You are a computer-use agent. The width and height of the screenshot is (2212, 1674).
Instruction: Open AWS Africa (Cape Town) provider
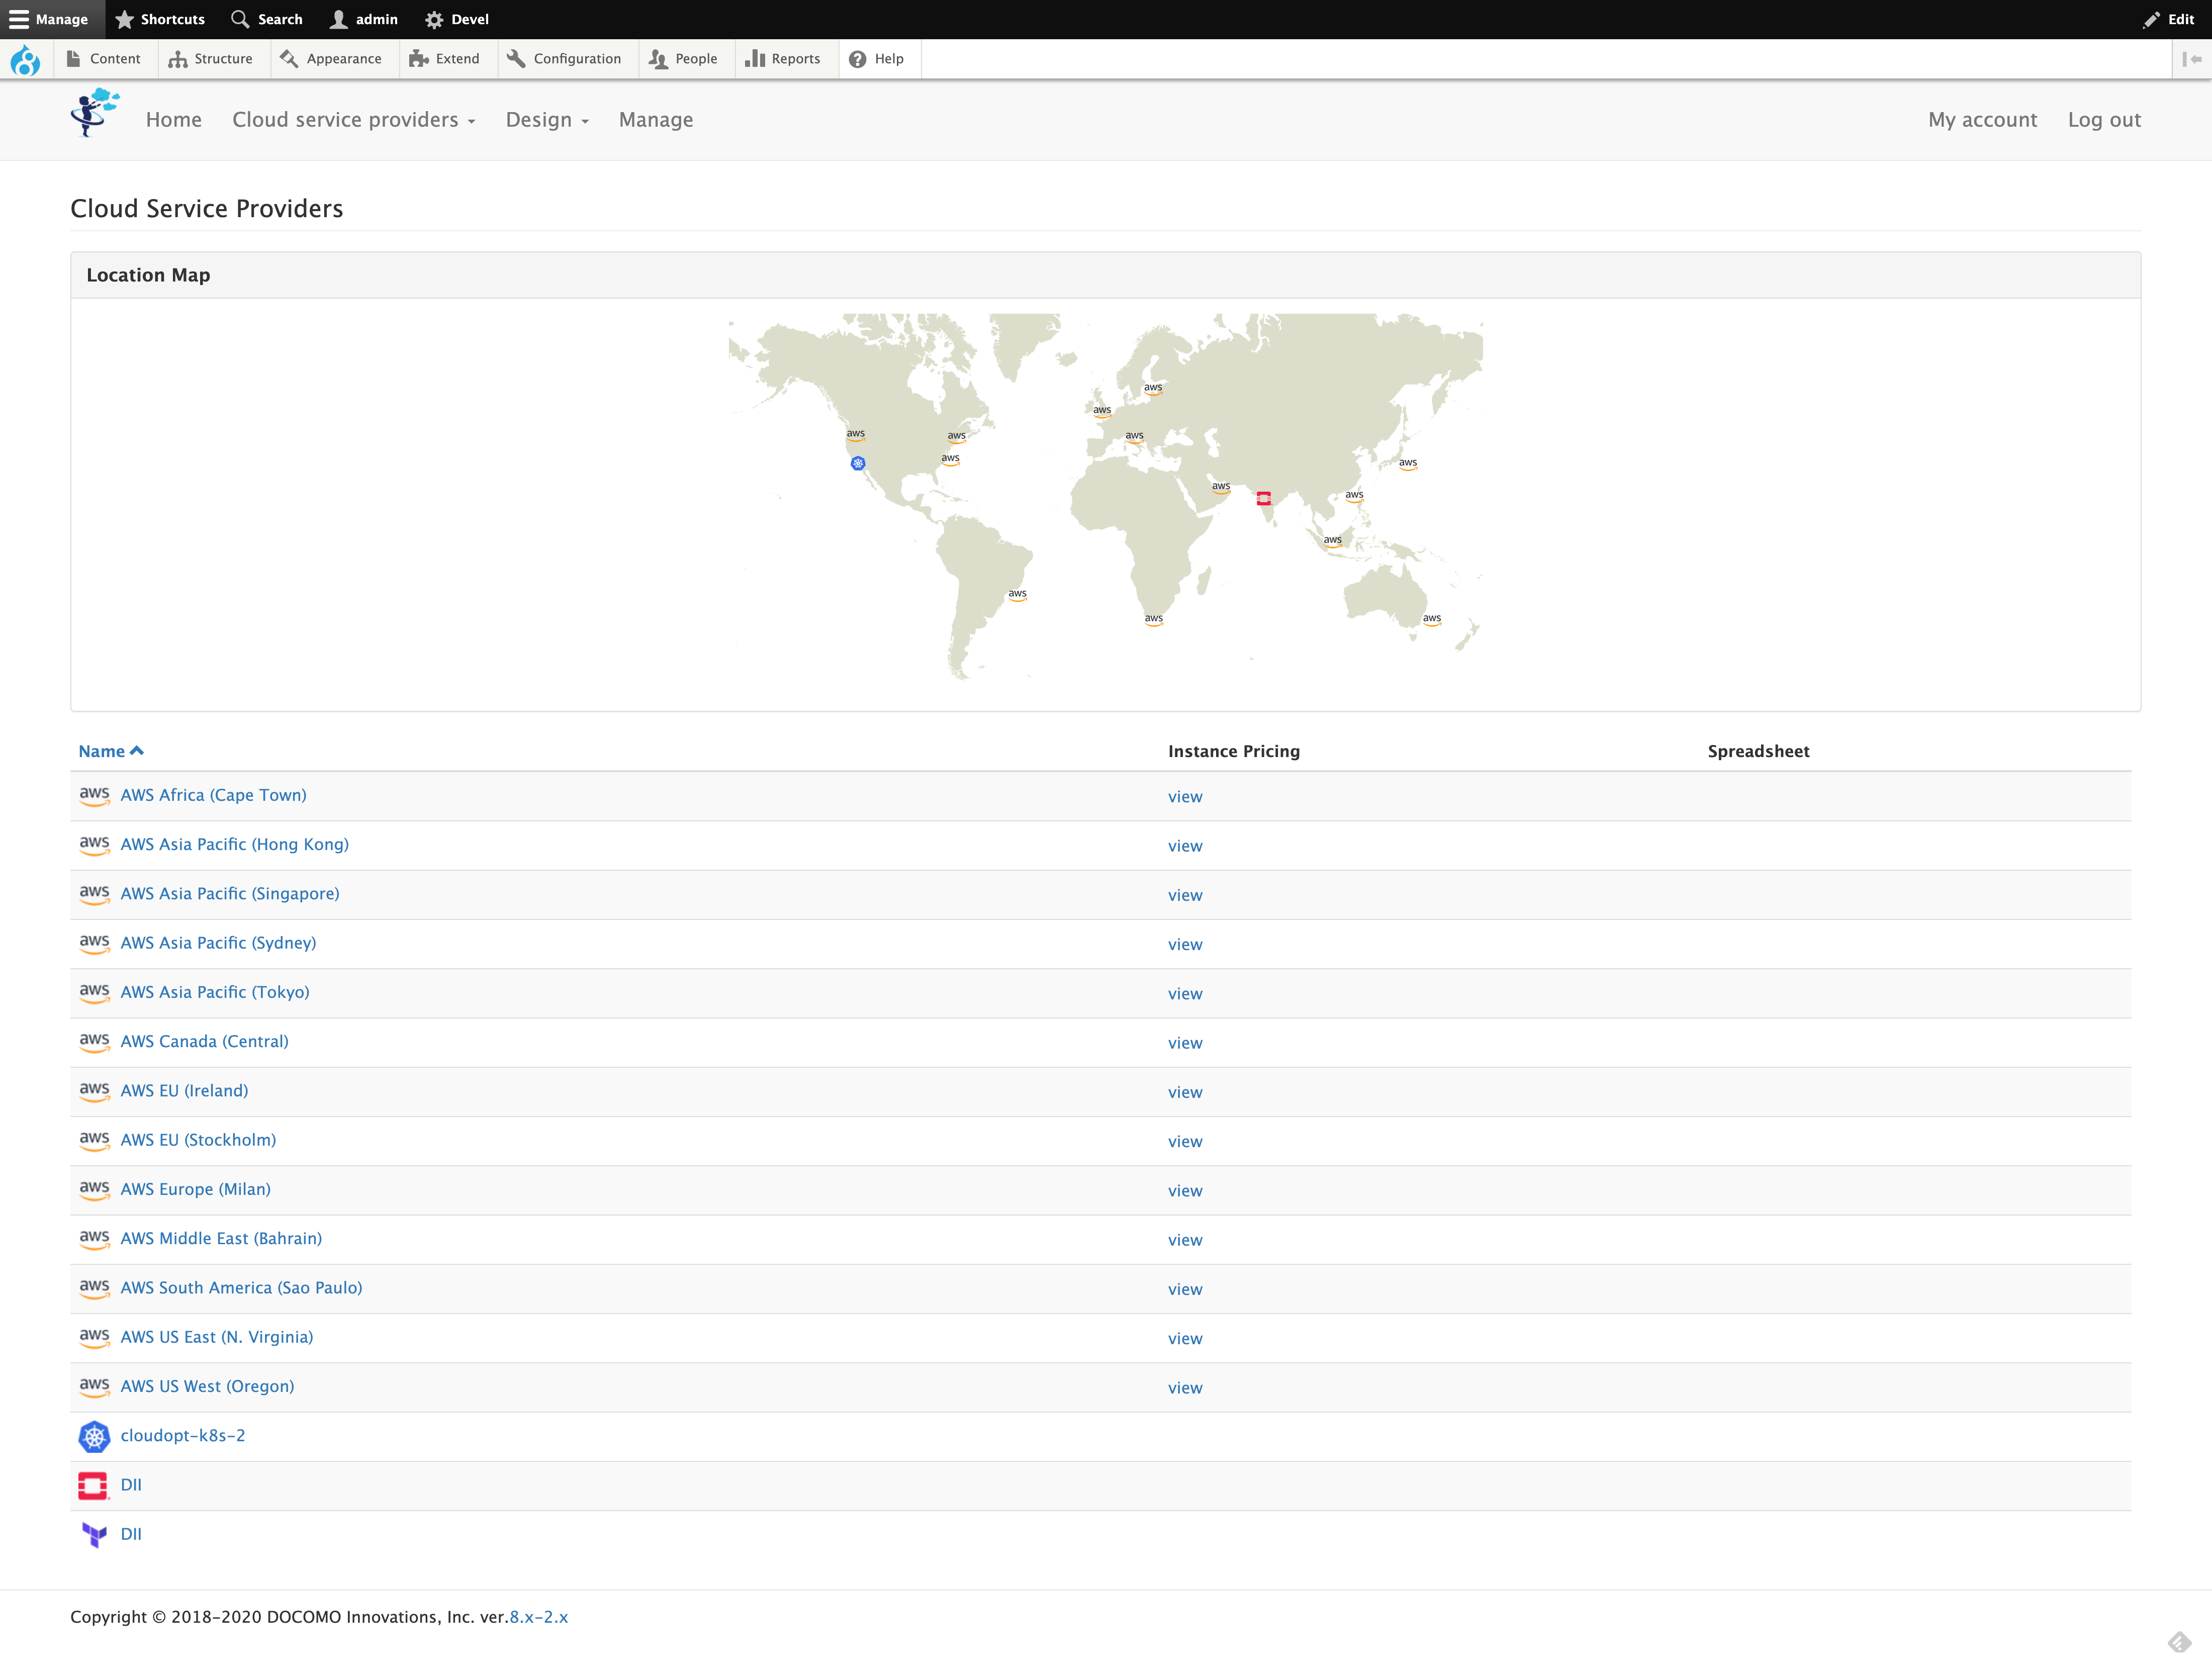click(213, 795)
